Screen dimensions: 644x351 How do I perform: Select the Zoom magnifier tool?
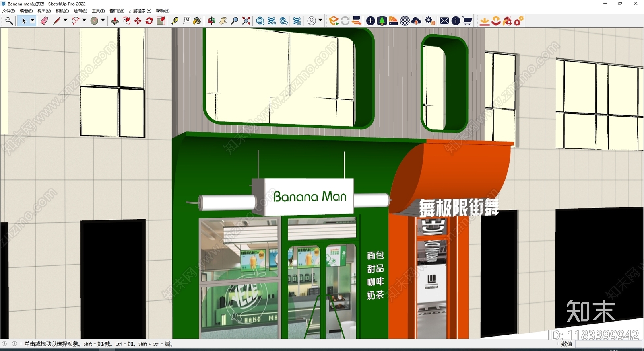click(234, 21)
